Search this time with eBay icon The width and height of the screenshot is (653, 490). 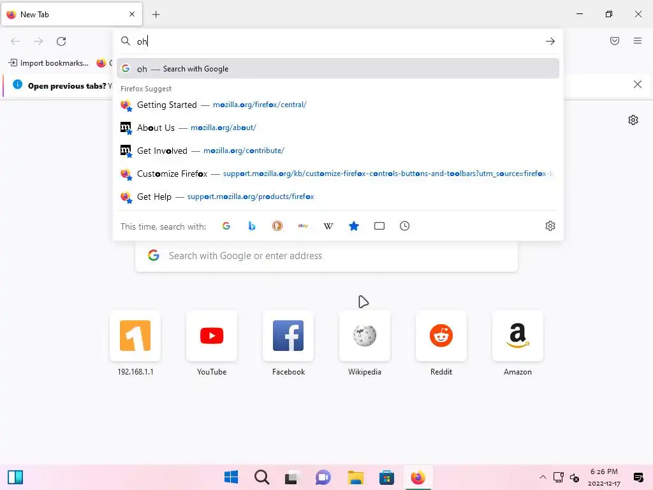pyautogui.click(x=303, y=226)
